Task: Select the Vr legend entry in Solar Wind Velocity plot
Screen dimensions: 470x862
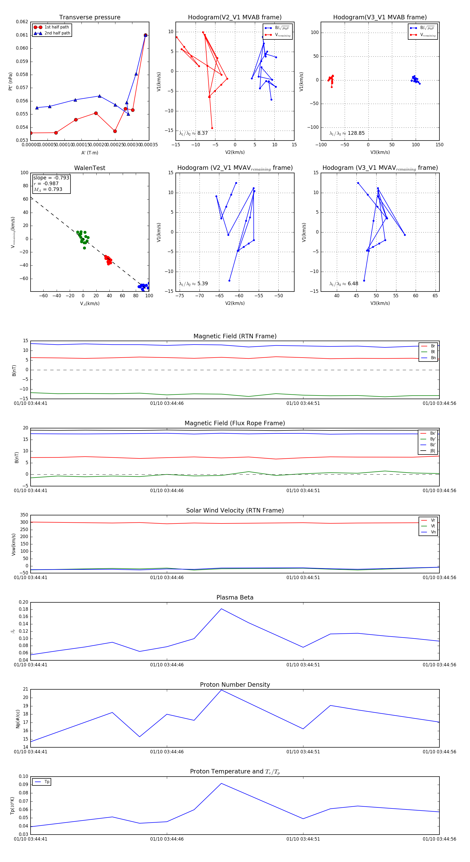Action: coord(428,520)
